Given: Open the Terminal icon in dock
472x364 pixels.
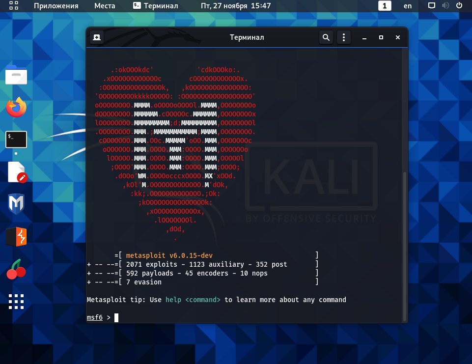Looking at the screenshot, I should pyautogui.click(x=16, y=140).
